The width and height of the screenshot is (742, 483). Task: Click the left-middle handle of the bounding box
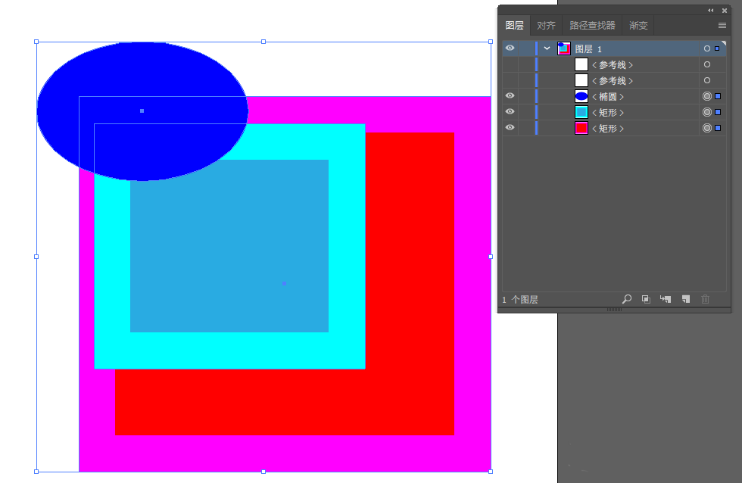(x=36, y=257)
